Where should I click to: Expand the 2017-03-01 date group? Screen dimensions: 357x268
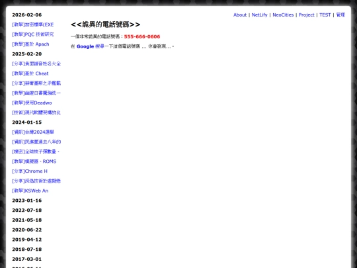(27, 259)
